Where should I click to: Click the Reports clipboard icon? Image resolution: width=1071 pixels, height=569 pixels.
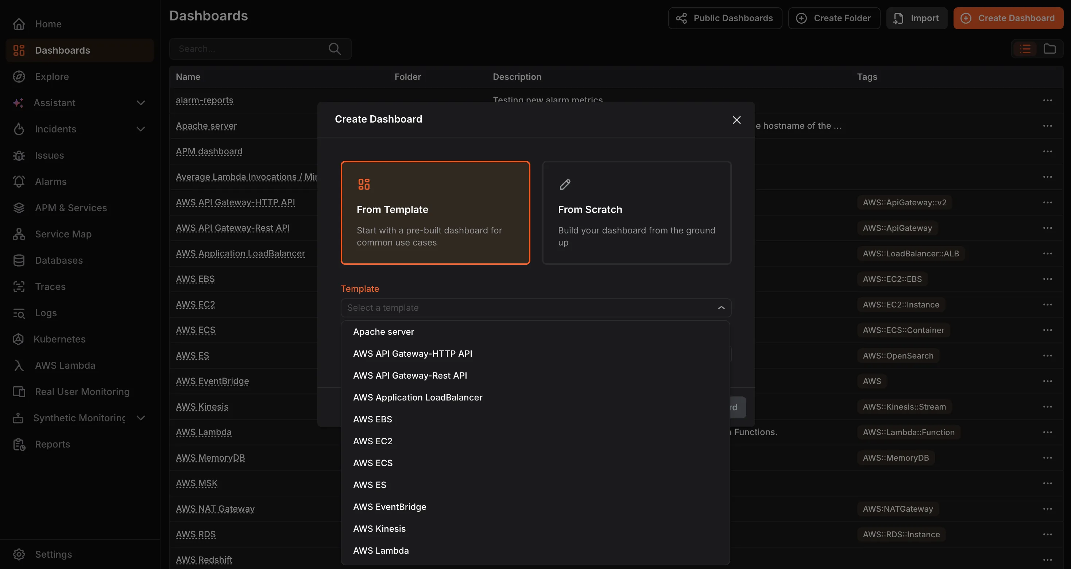19,444
